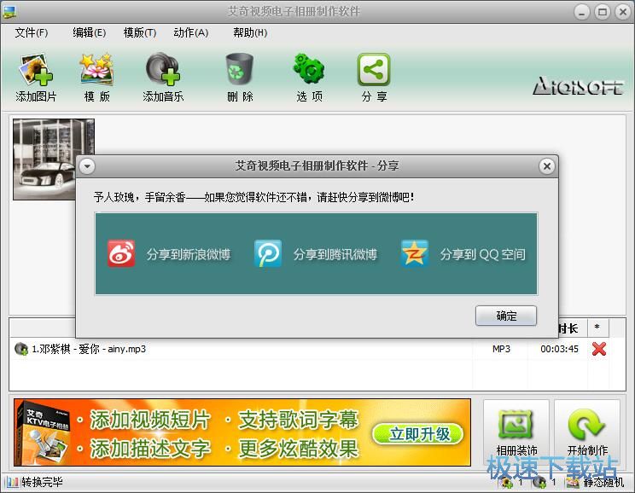
Task: Open the Help (帮助) menu
Action: [250, 32]
